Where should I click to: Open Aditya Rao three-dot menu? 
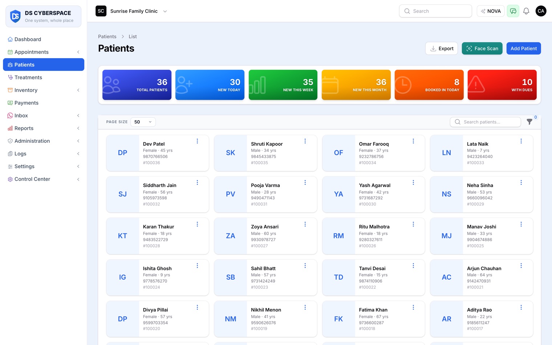tap(521, 308)
